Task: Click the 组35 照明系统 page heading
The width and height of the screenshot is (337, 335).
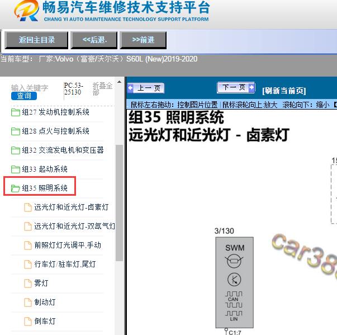Action: coord(176,117)
